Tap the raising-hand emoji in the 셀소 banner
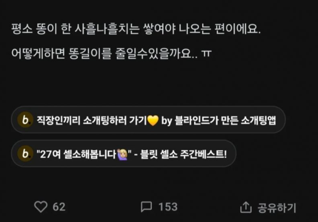 point(122,155)
